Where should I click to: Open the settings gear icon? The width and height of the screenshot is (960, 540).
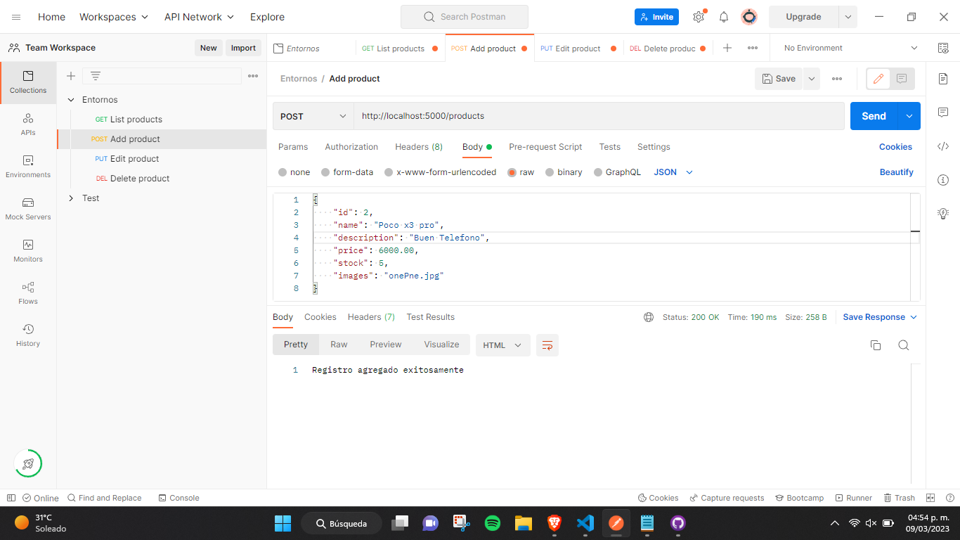tap(699, 17)
